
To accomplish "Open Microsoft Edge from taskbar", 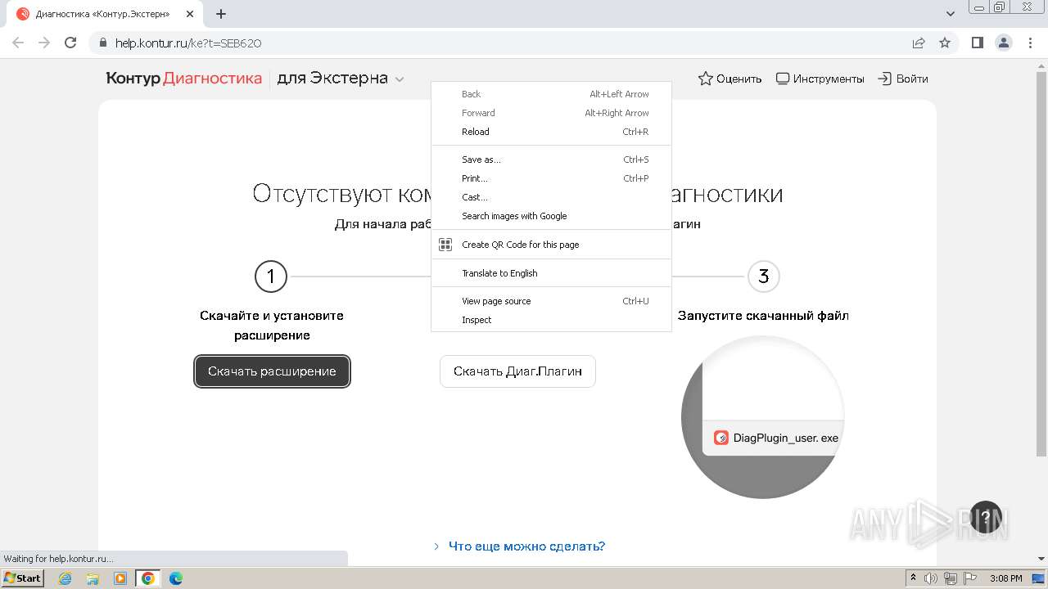I will click(176, 578).
